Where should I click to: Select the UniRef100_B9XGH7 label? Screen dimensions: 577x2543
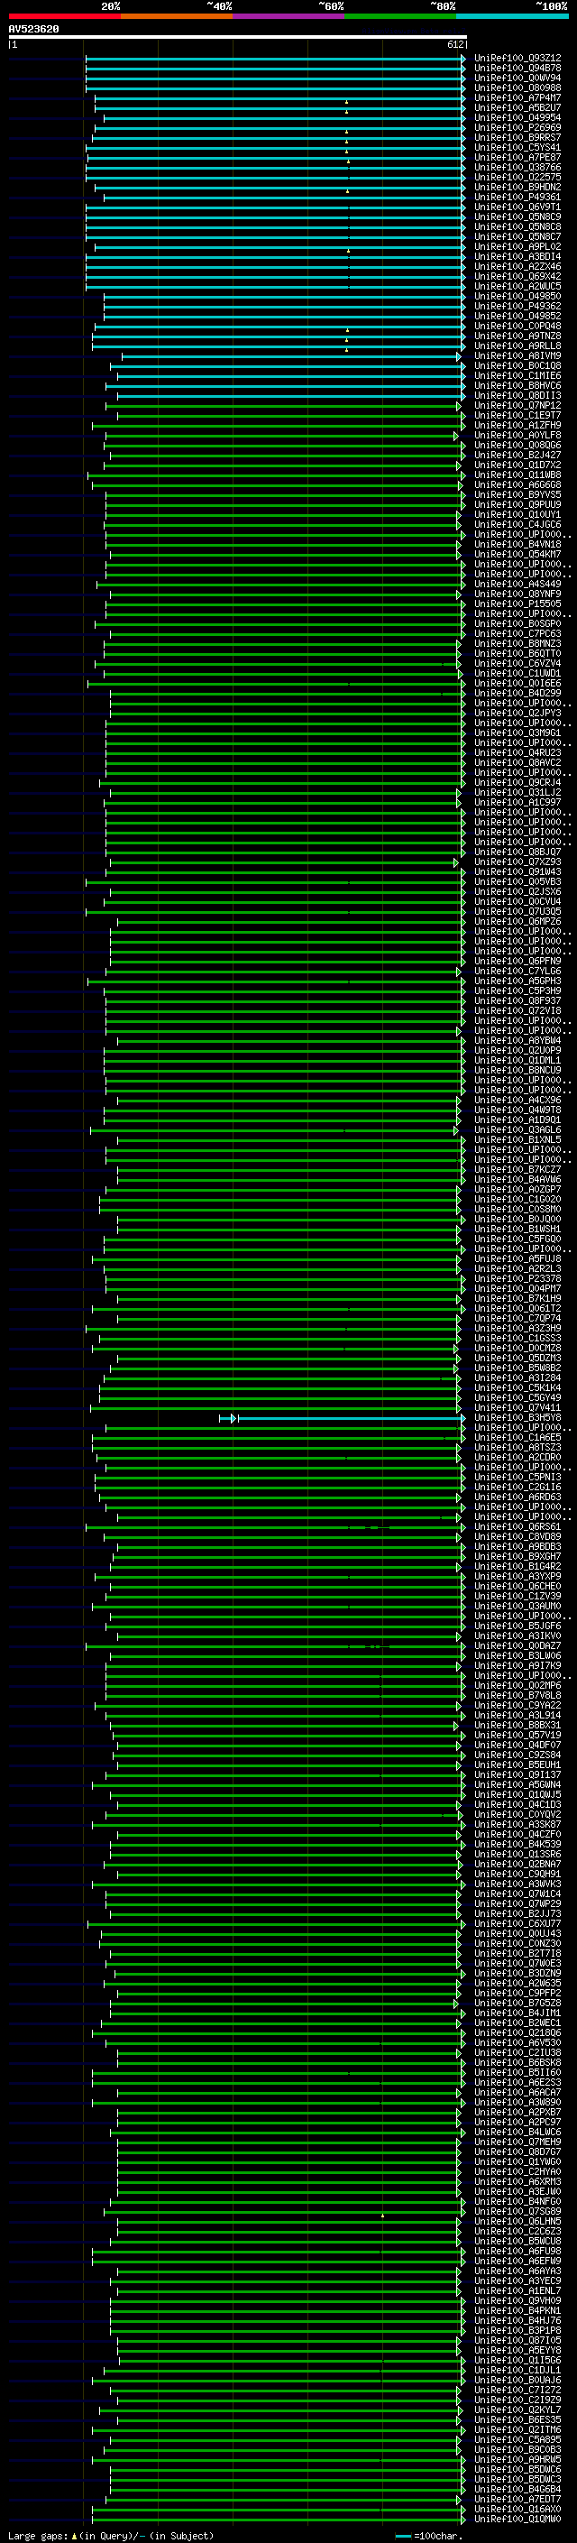(x=517, y=1557)
